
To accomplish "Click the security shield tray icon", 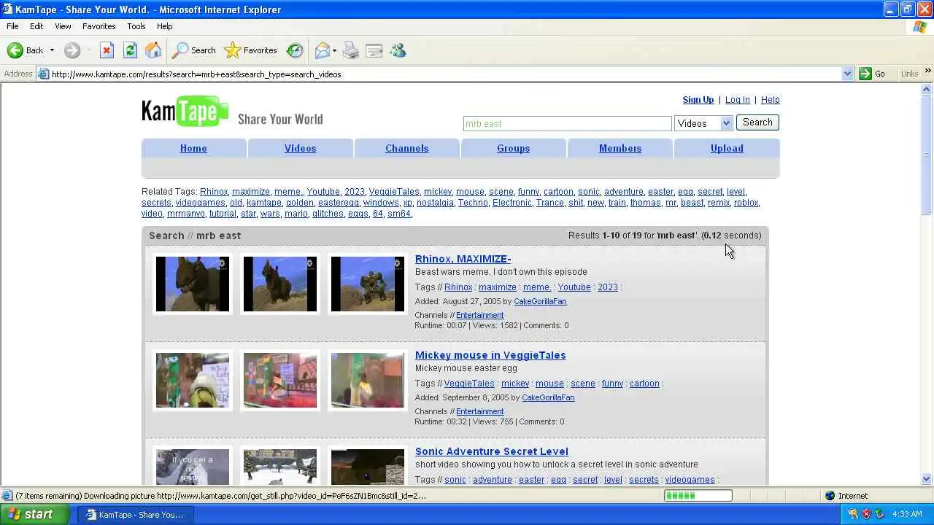I will click(x=867, y=514).
